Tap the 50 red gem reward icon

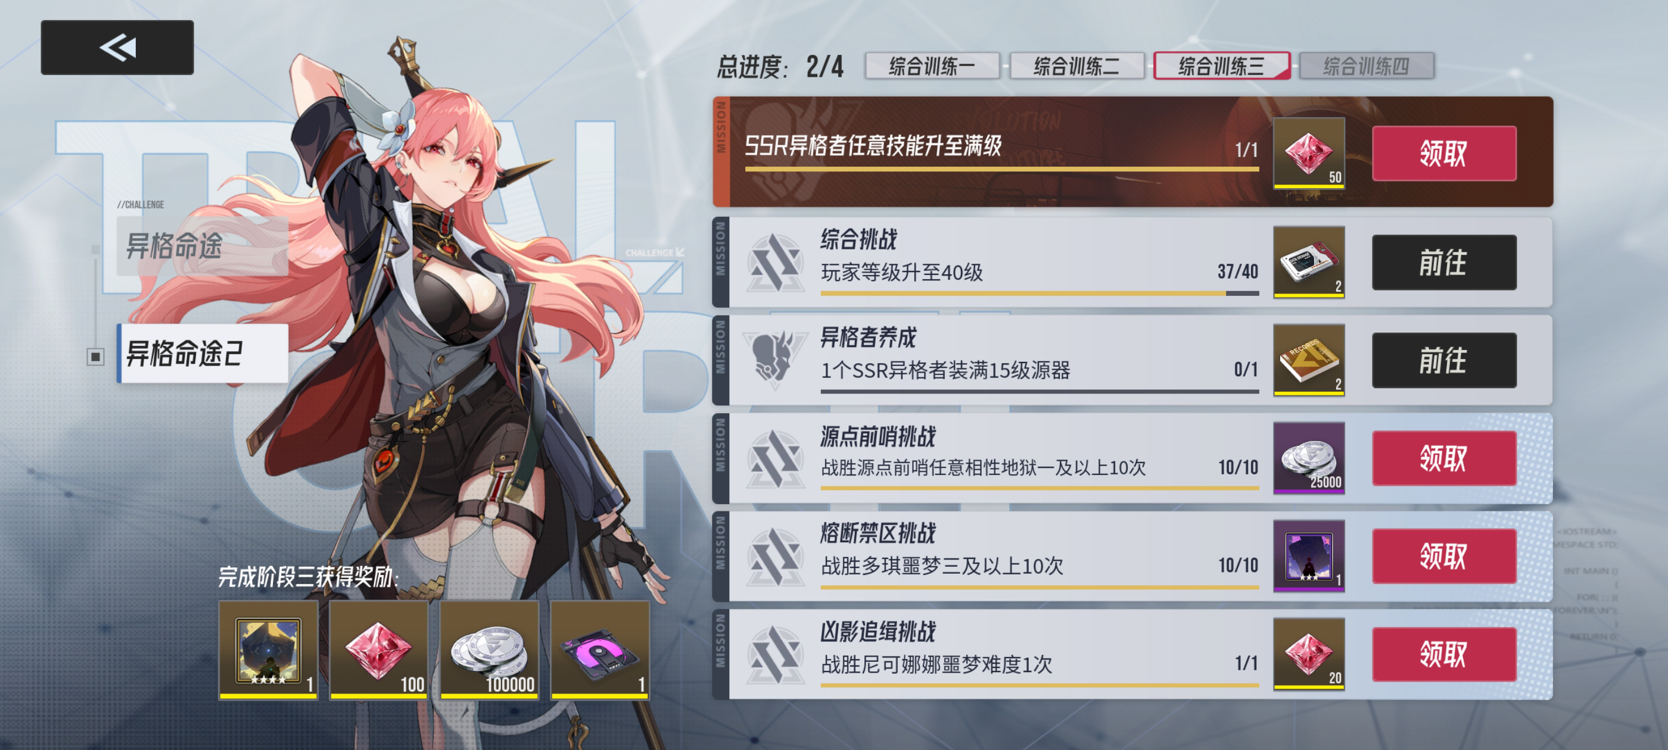(x=1308, y=153)
